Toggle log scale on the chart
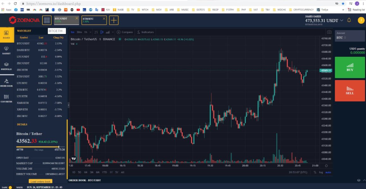The width and height of the screenshot is (366, 189). (x=321, y=172)
